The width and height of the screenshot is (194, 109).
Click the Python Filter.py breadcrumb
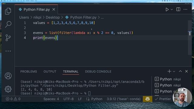pyautogui.click(x=81, y=18)
